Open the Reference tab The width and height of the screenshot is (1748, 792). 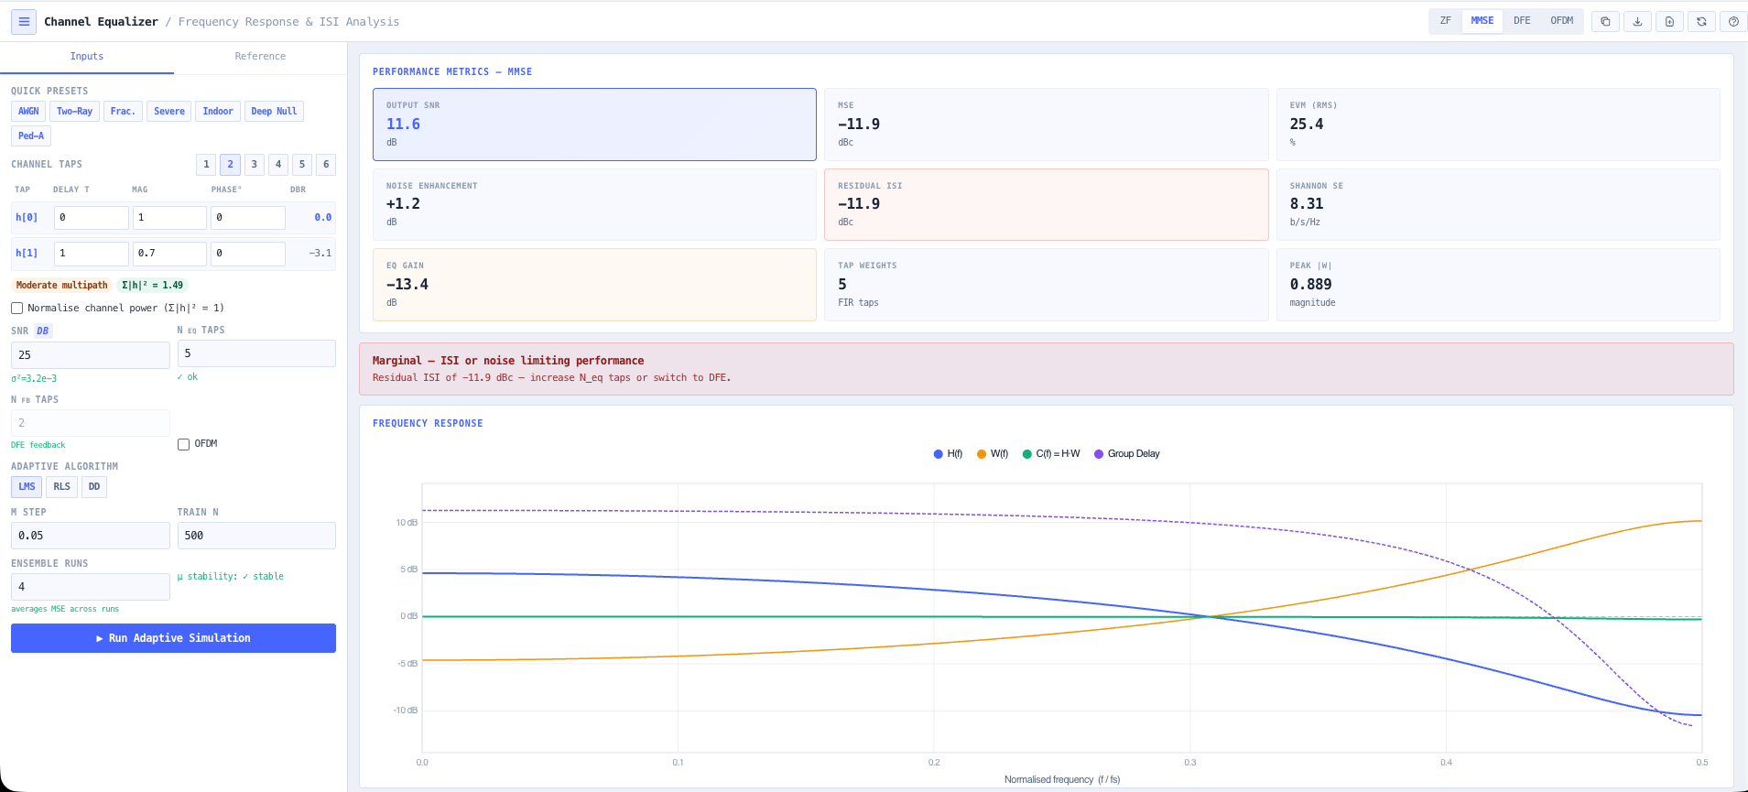(x=260, y=57)
